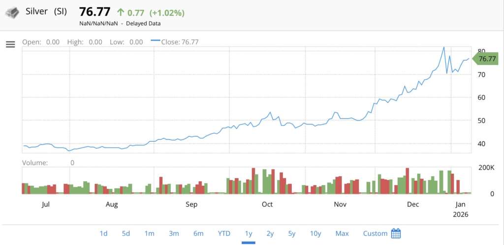Click the silver bars icon

coord(12,12)
